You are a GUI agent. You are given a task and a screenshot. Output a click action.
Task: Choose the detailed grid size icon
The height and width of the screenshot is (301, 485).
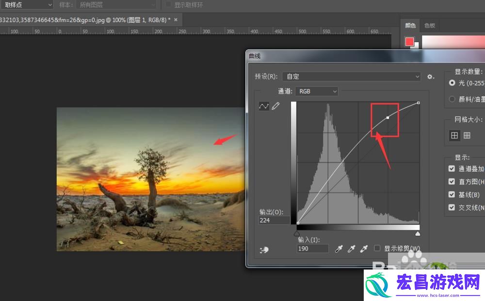[467, 135]
